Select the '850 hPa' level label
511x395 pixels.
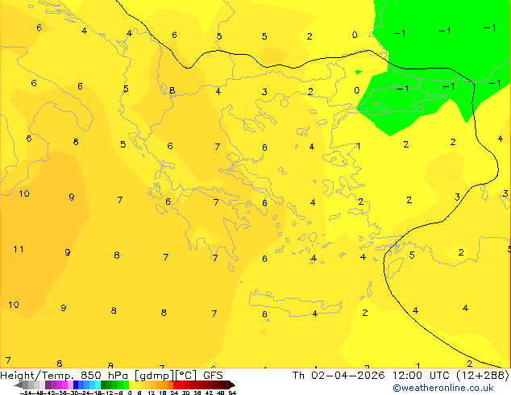click(x=104, y=376)
